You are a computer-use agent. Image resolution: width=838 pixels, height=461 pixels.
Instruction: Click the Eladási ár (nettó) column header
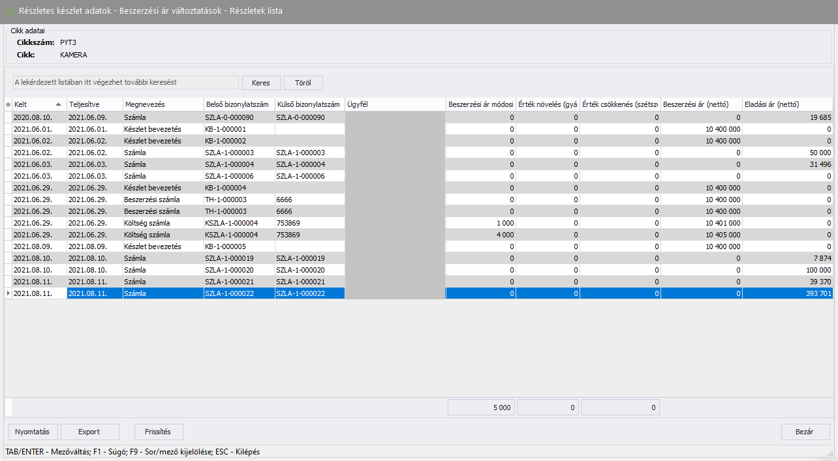[x=787, y=104]
